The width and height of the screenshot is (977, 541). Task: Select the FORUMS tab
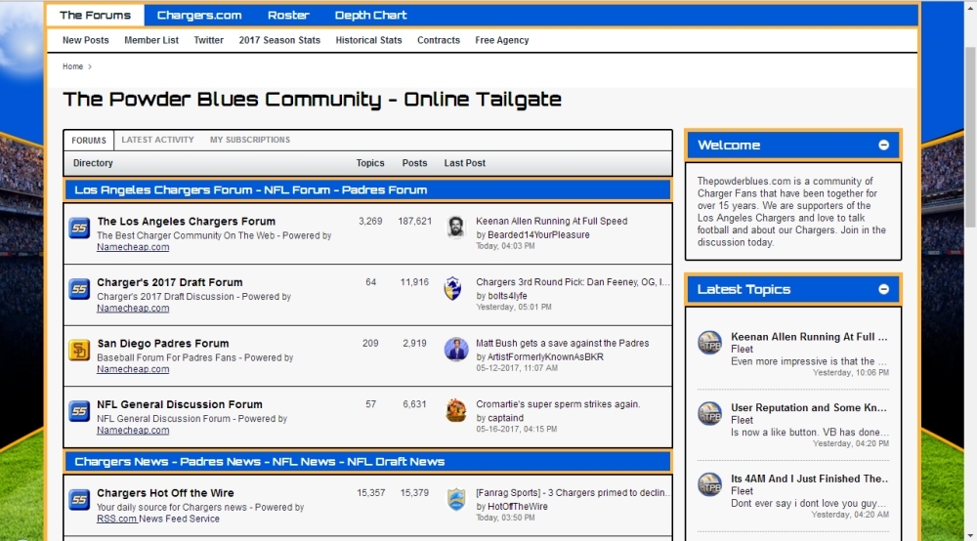point(89,140)
